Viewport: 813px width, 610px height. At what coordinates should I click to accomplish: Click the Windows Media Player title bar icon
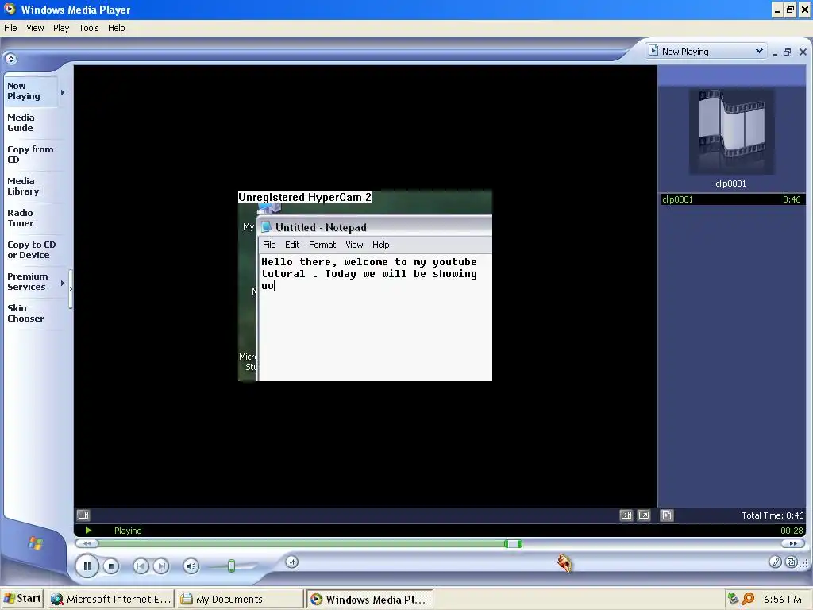pos(10,9)
